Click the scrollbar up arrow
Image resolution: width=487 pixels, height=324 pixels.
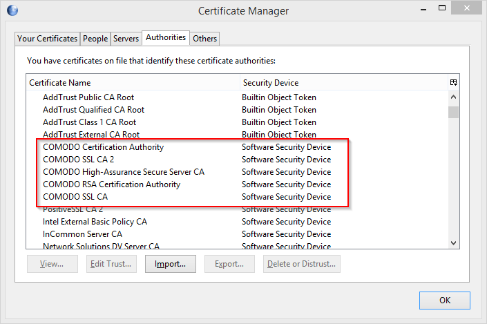point(453,97)
